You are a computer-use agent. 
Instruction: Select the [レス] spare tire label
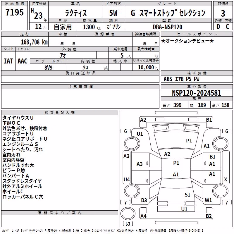(x=128, y=224)
